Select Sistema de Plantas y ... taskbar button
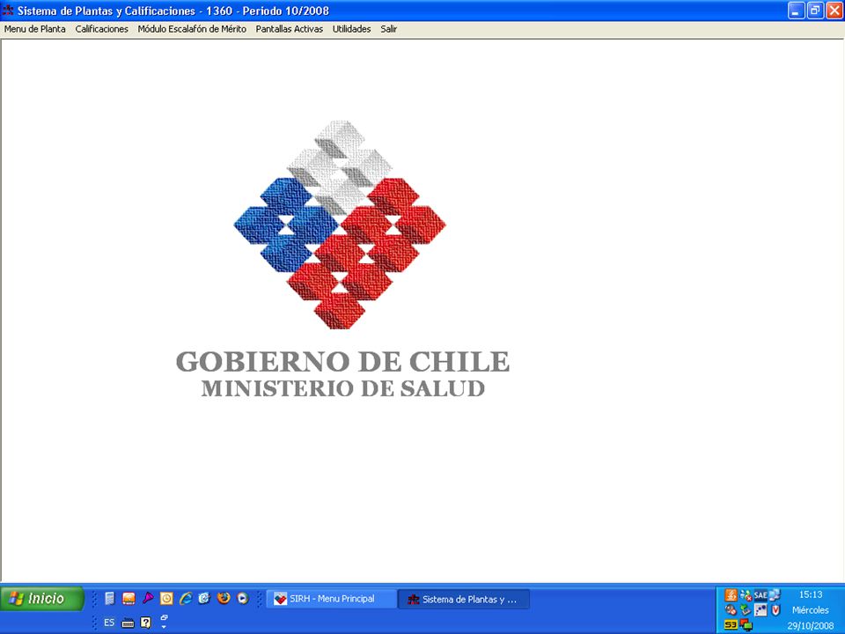 pos(464,599)
